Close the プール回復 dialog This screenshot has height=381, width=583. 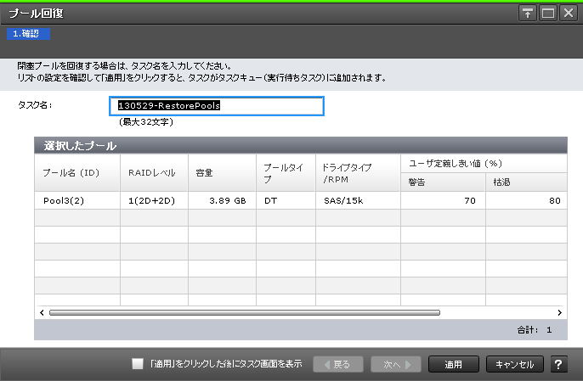[569, 14]
